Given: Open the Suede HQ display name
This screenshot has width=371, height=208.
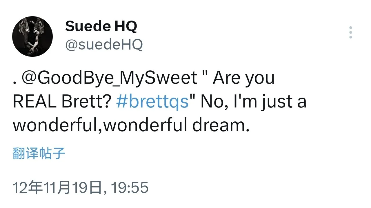Looking at the screenshot, I should 101,27.
